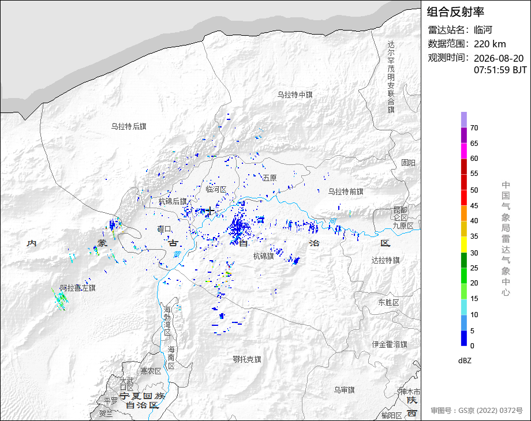Click the 达拉特旗 label
The image size is (531, 421).
[x=386, y=260]
